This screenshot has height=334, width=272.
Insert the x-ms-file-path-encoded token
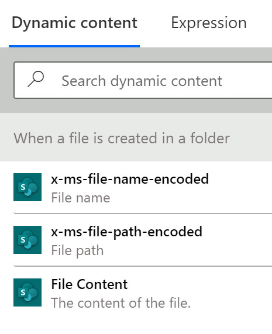tap(143, 240)
